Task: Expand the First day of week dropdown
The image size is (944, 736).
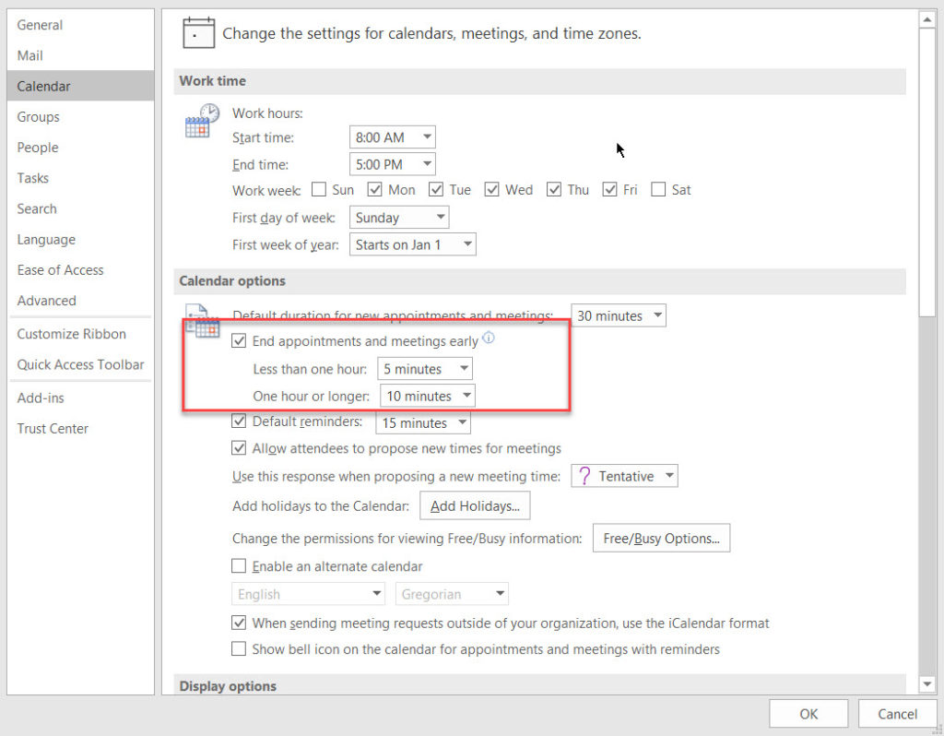Action: tap(398, 218)
